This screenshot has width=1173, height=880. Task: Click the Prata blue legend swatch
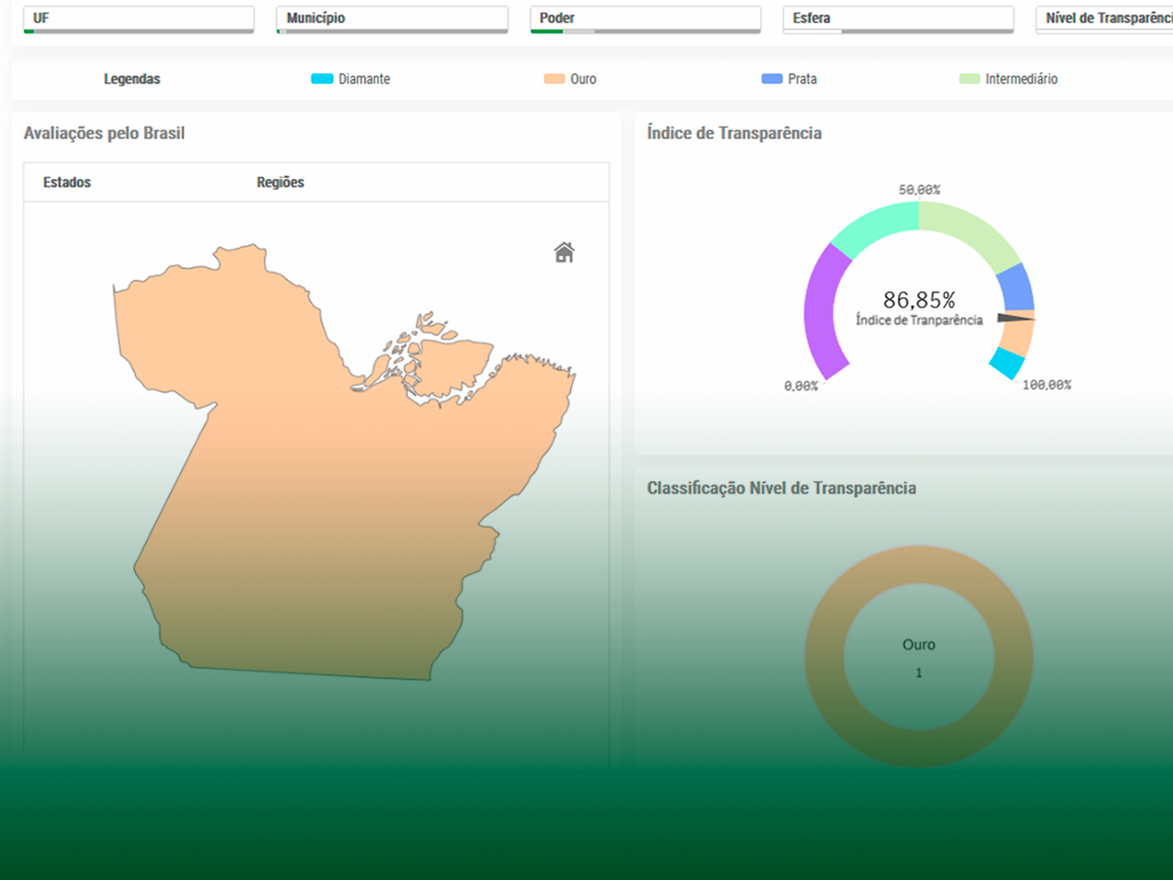click(771, 79)
